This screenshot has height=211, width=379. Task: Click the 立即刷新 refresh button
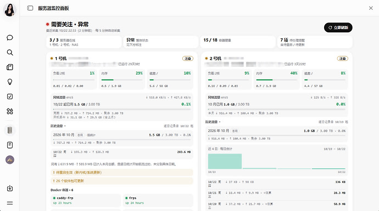tap(338, 27)
